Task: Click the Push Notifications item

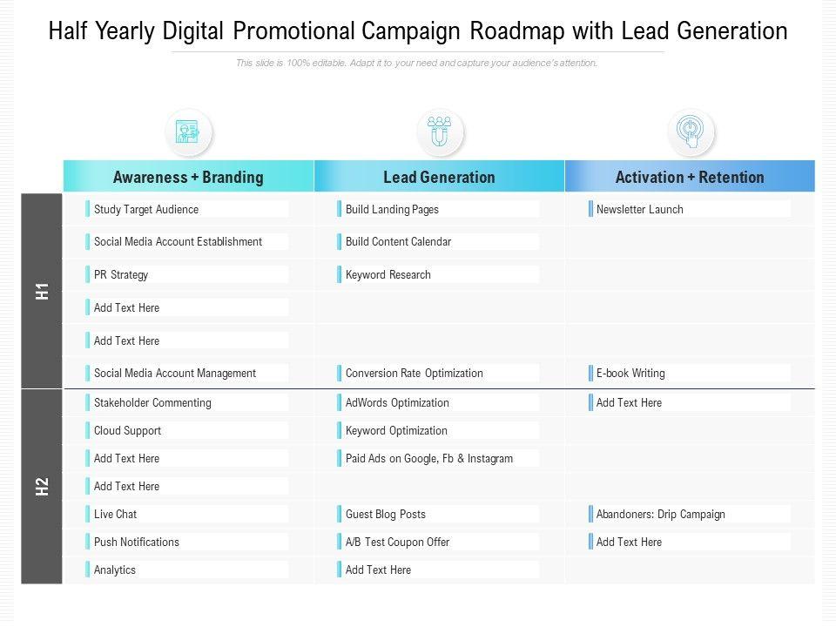Action: (x=137, y=542)
